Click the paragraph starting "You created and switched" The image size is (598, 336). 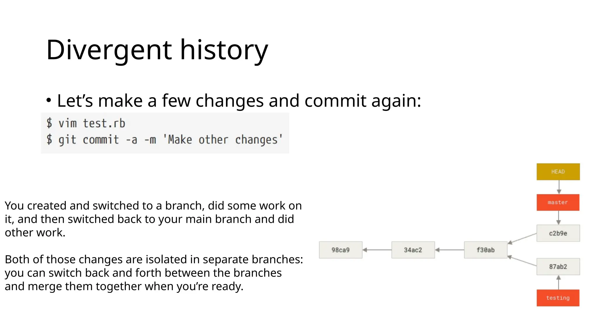153,219
